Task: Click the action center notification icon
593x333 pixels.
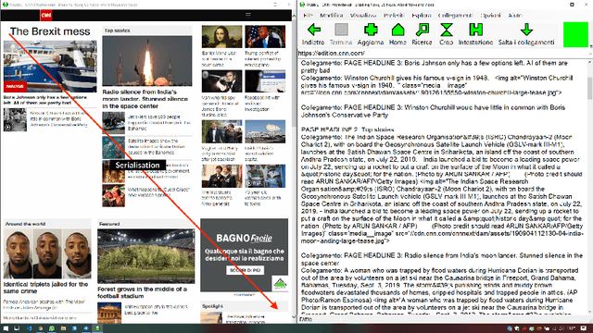Action: click(584, 328)
